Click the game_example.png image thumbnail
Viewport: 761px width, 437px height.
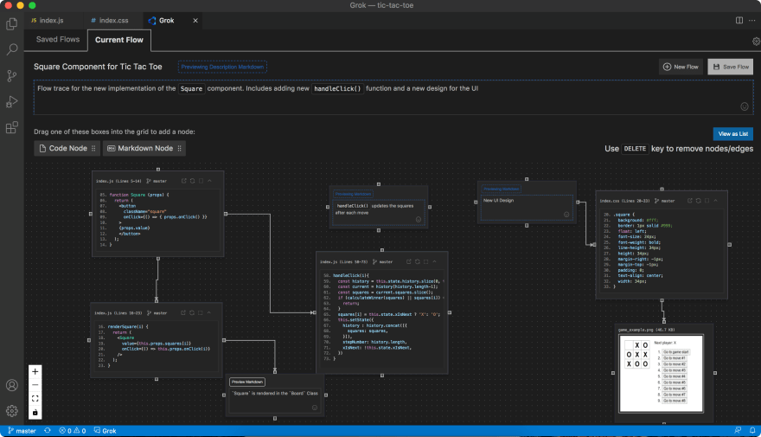click(661, 373)
